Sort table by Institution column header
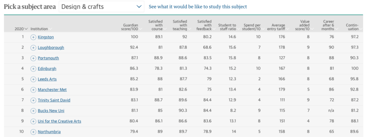The image size is (367, 137). [39, 29]
